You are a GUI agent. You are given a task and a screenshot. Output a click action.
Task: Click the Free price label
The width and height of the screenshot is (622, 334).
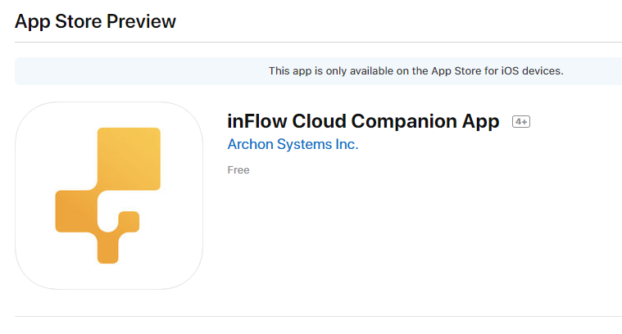238,170
